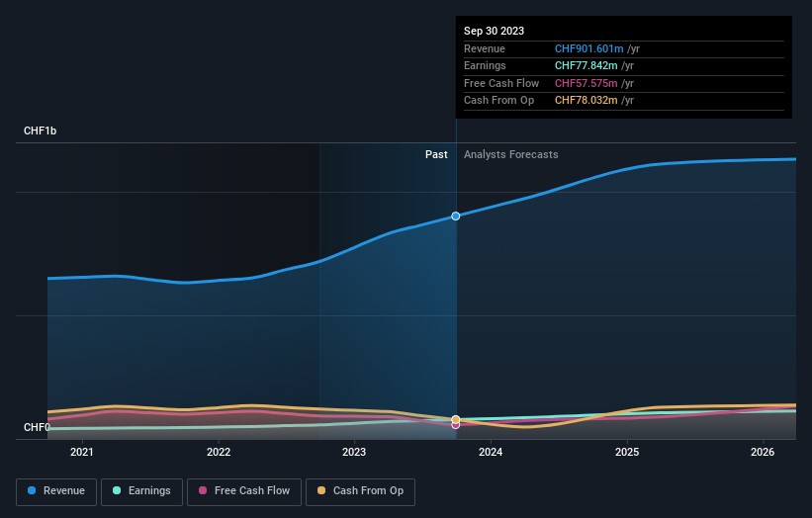
Task: Click the Cash From Op label in tooltip
Action: pyautogui.click(x=498, y=101)
